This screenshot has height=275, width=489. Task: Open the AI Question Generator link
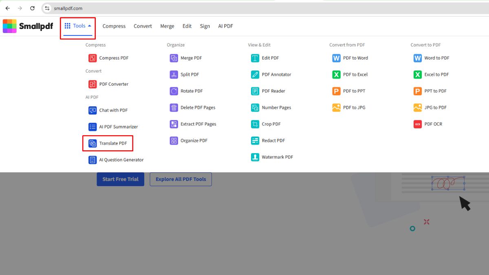[121, 160]
